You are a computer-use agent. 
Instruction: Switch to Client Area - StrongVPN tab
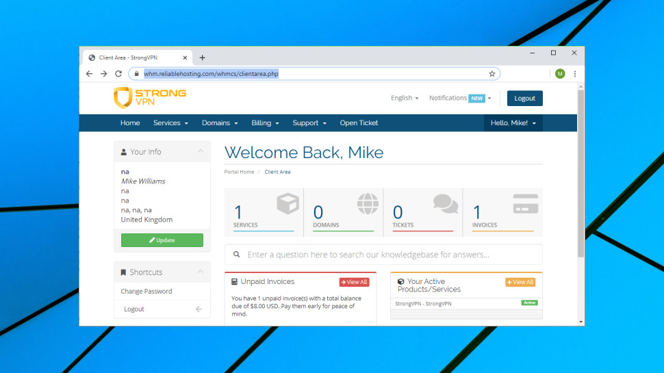click(138, 57)
